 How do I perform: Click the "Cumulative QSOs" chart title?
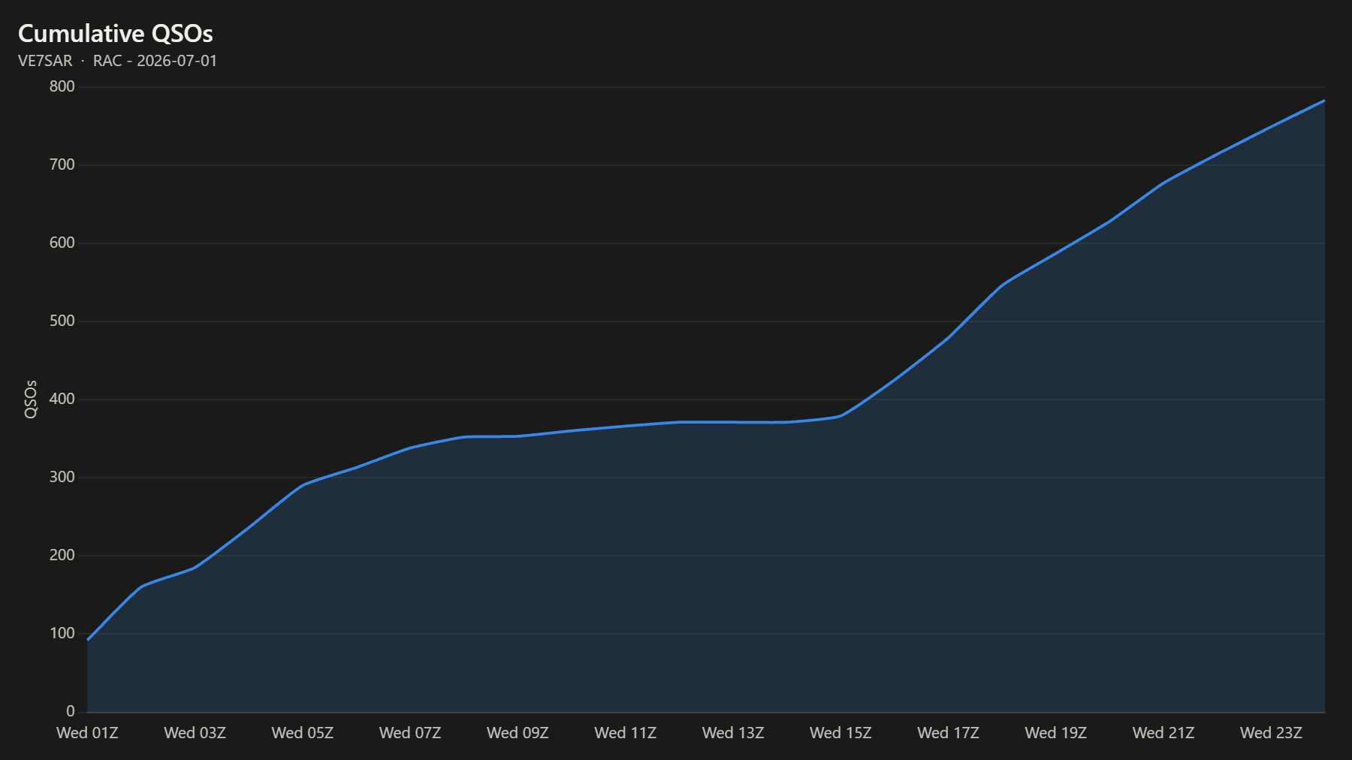coord(116,34)
